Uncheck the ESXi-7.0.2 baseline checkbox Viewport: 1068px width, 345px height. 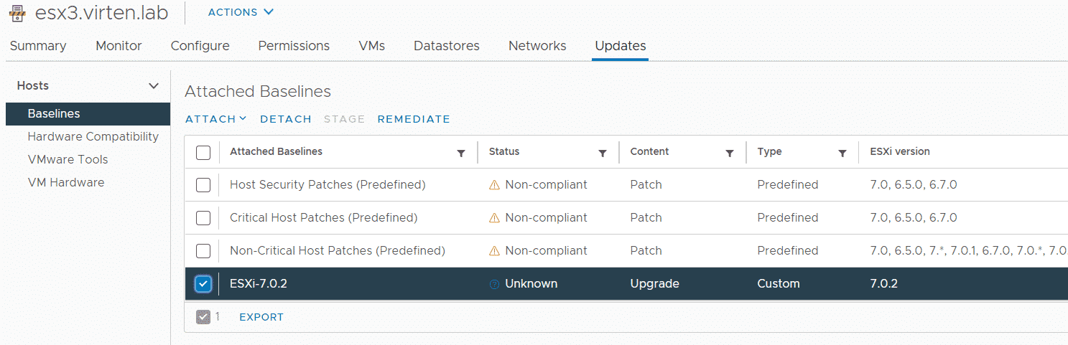click(x=203, y=284)
